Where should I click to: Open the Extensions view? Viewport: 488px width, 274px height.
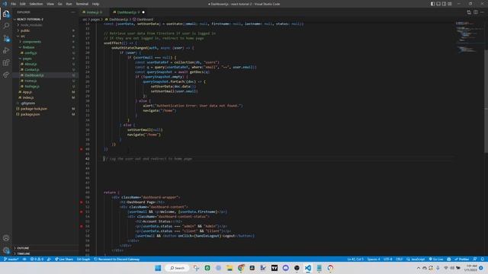click(x=6, y=62)
